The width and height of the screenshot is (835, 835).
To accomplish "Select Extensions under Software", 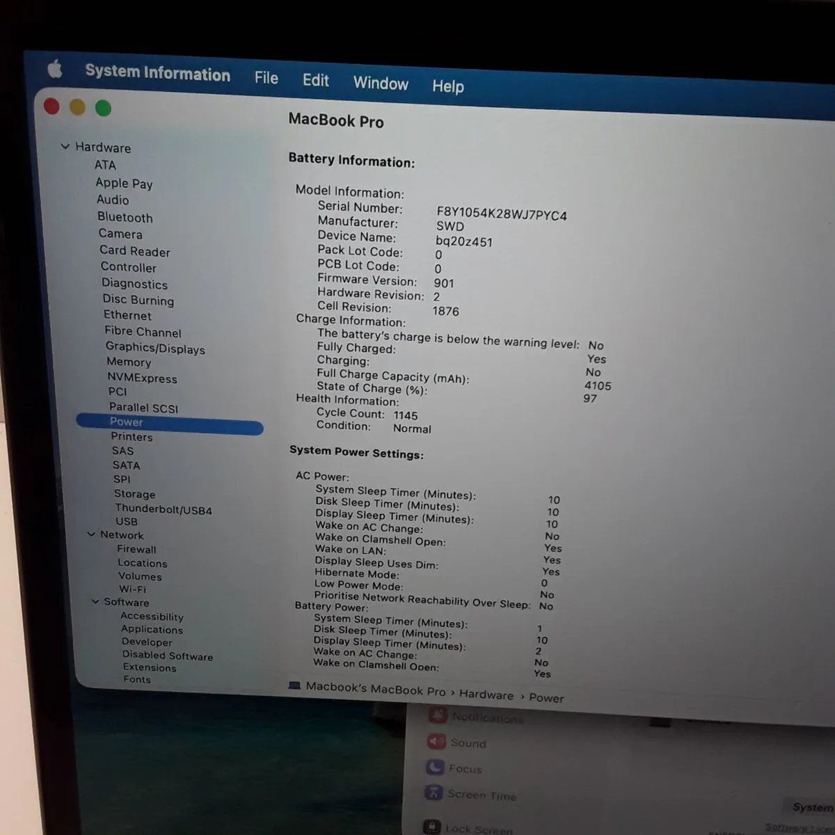I will 150,667.
